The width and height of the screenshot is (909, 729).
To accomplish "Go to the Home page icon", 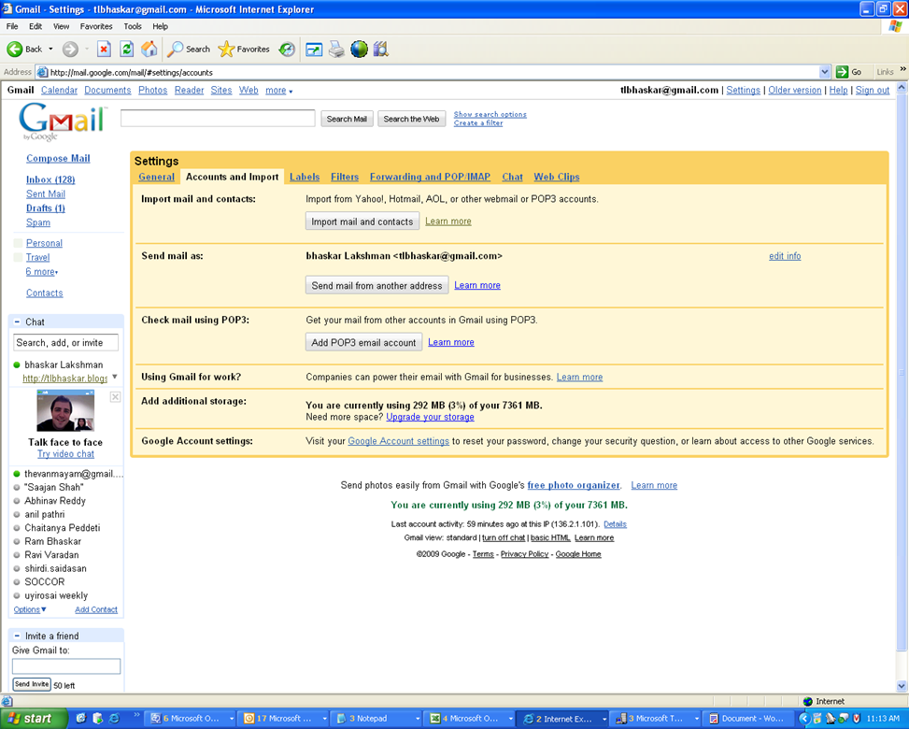I will [149, 50].
